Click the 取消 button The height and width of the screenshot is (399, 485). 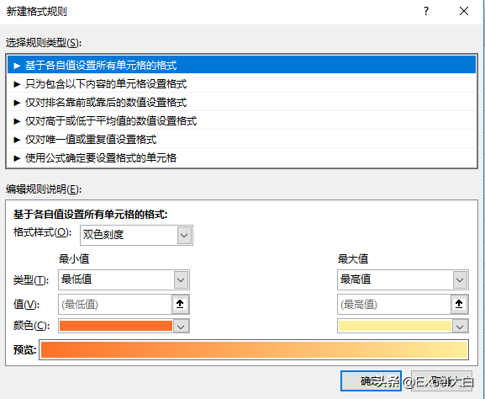pos(441,381)
